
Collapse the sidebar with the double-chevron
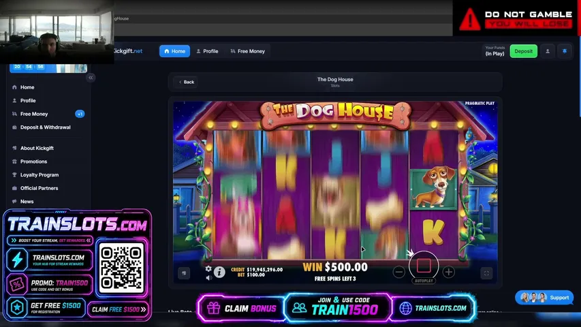pos(91,78)
